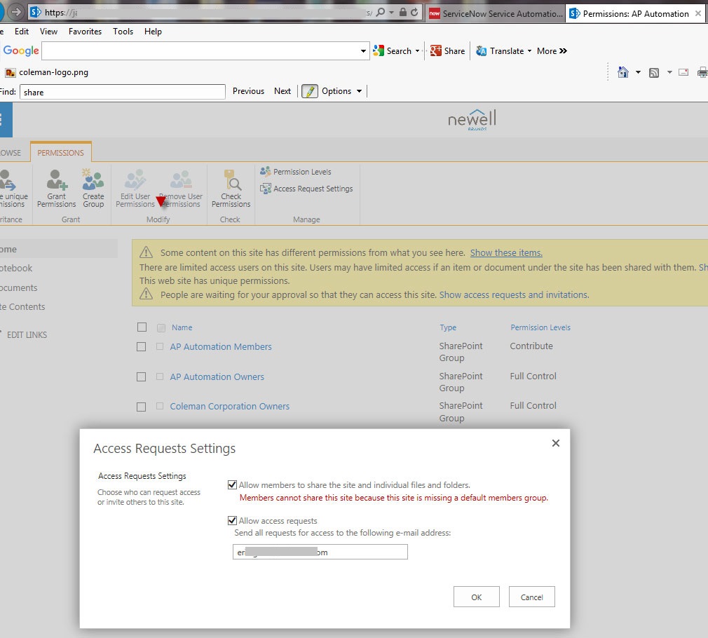708x638 pixels.
Task: Click the Check Permissions key icon
Action: point(232,180)
